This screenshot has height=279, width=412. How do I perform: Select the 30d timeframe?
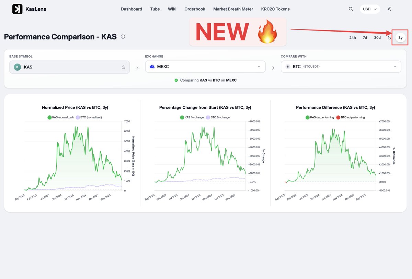[377, 37]
